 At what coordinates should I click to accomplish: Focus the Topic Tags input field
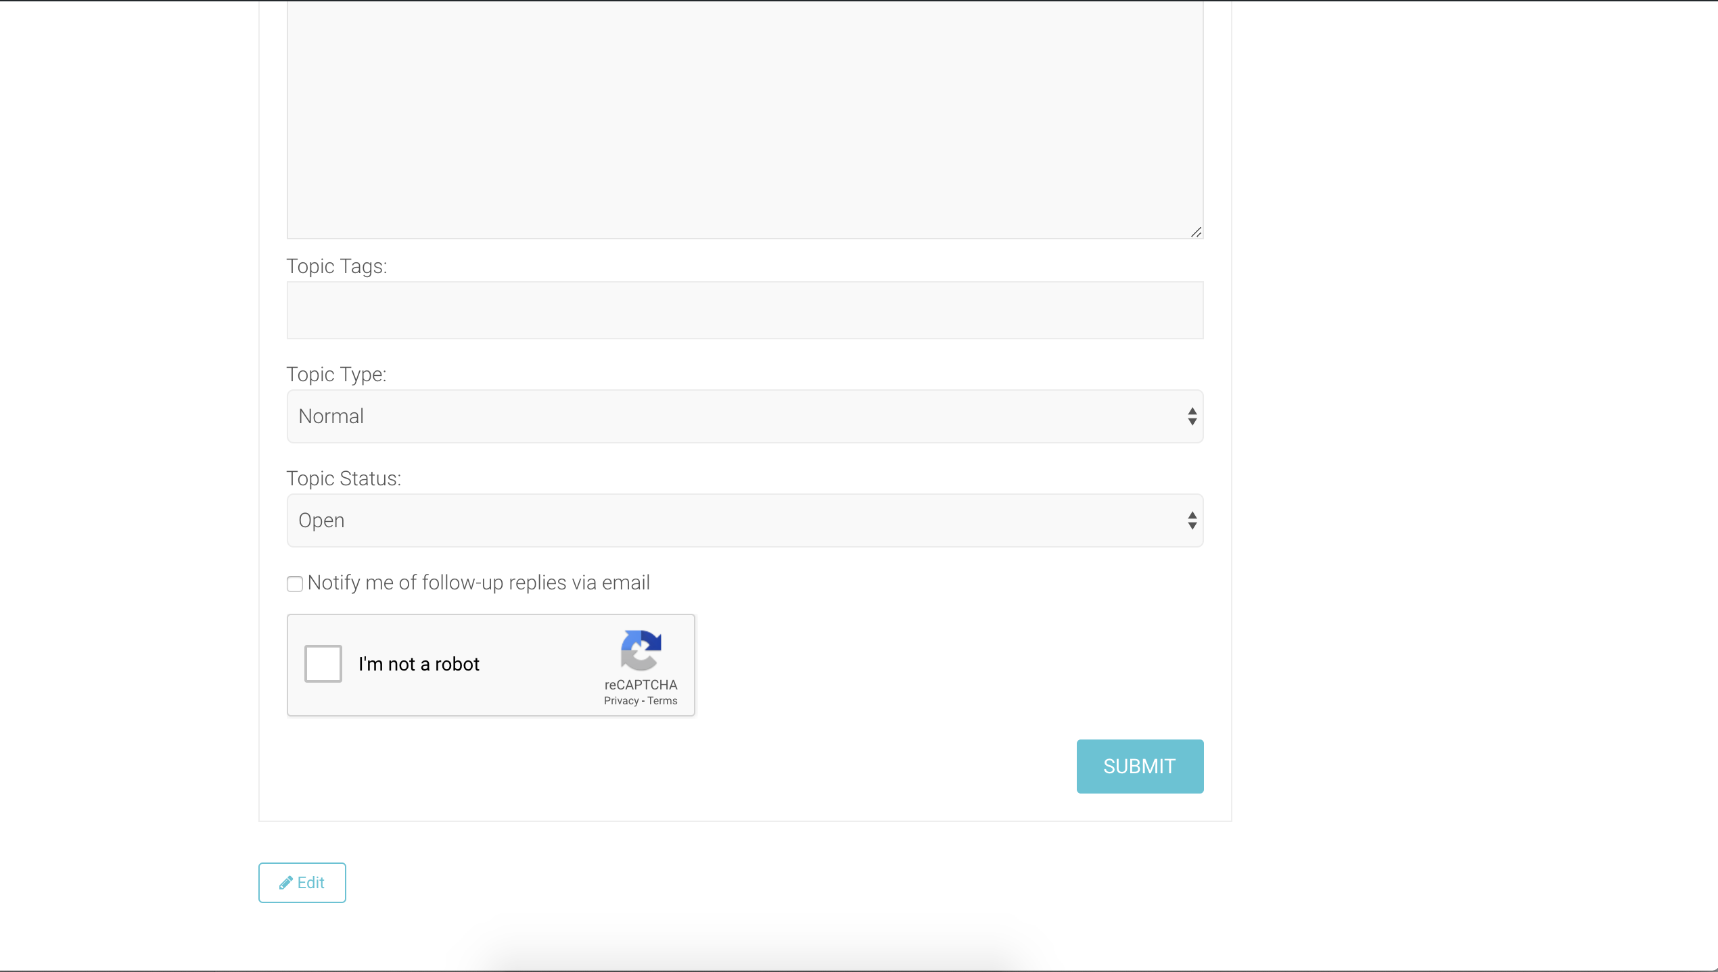pos(744,310)
